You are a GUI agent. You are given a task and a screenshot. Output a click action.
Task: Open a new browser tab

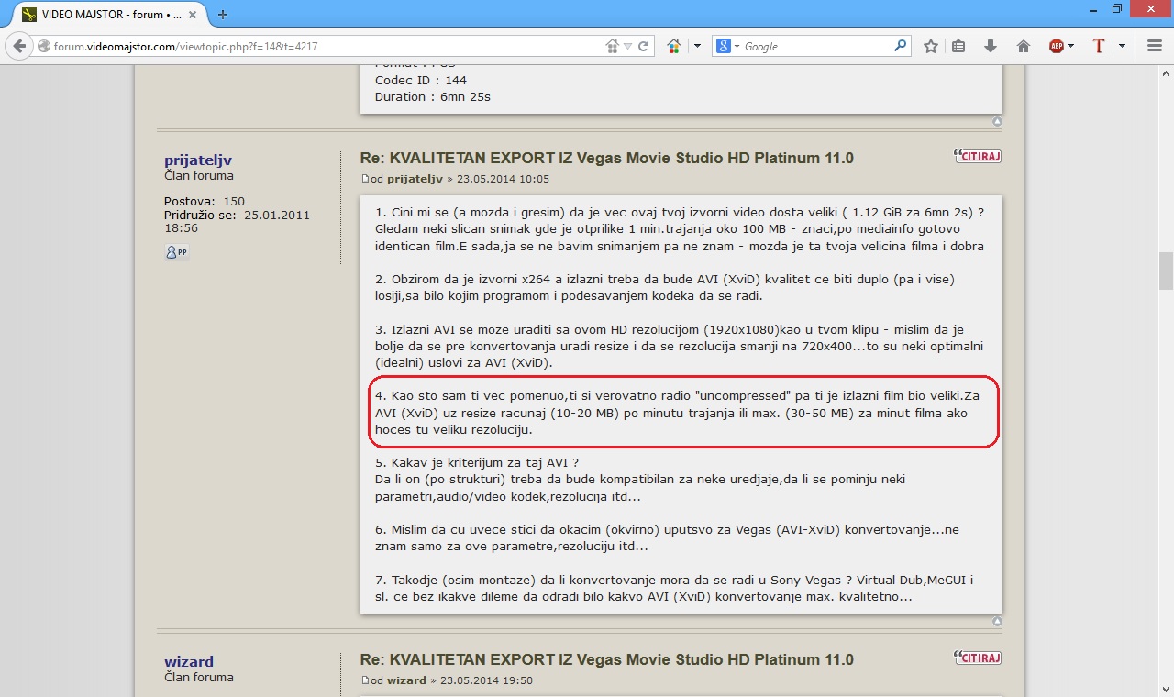tap(223, 14)
